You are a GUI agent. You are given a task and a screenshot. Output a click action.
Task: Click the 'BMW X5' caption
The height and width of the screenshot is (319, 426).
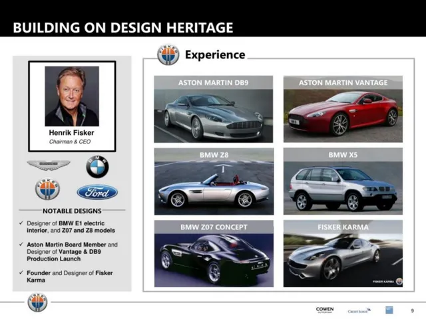click(343, 155)
